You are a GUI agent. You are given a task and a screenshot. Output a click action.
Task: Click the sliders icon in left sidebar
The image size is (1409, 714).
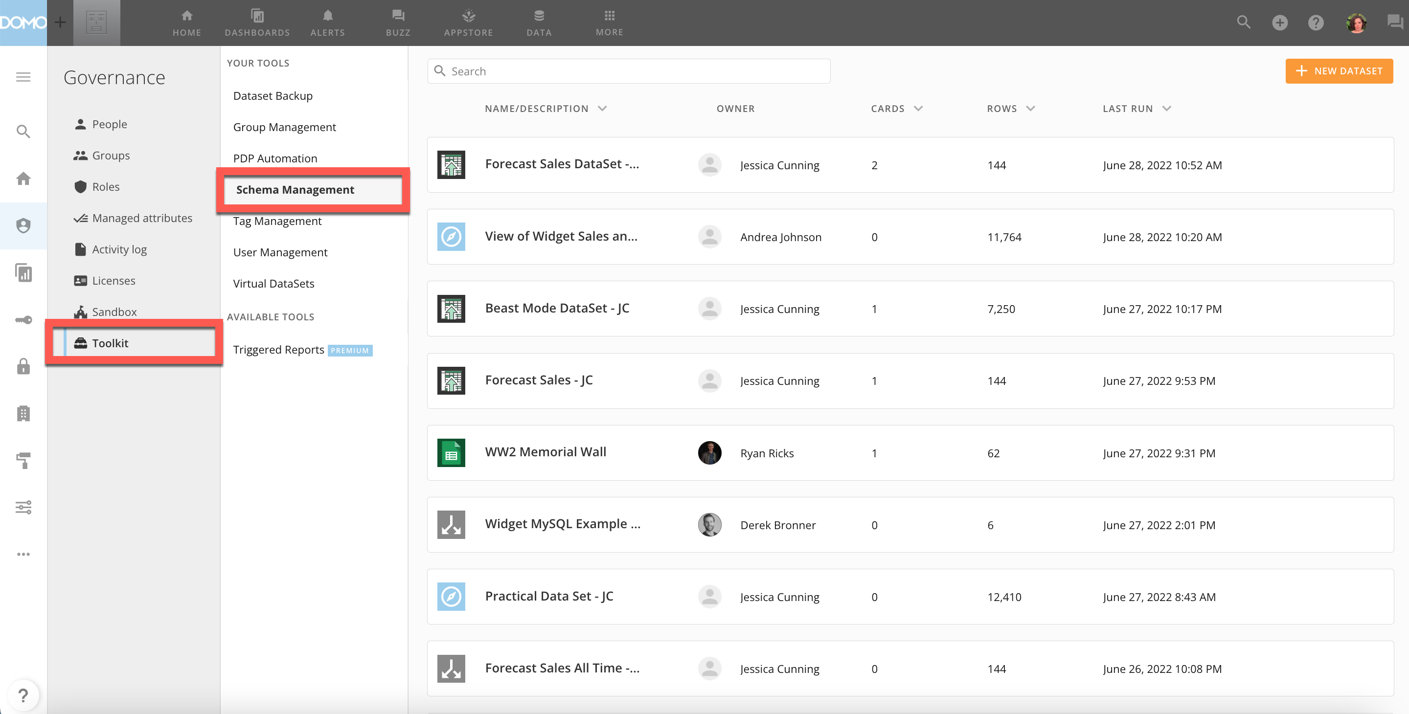tap(23, 507)
